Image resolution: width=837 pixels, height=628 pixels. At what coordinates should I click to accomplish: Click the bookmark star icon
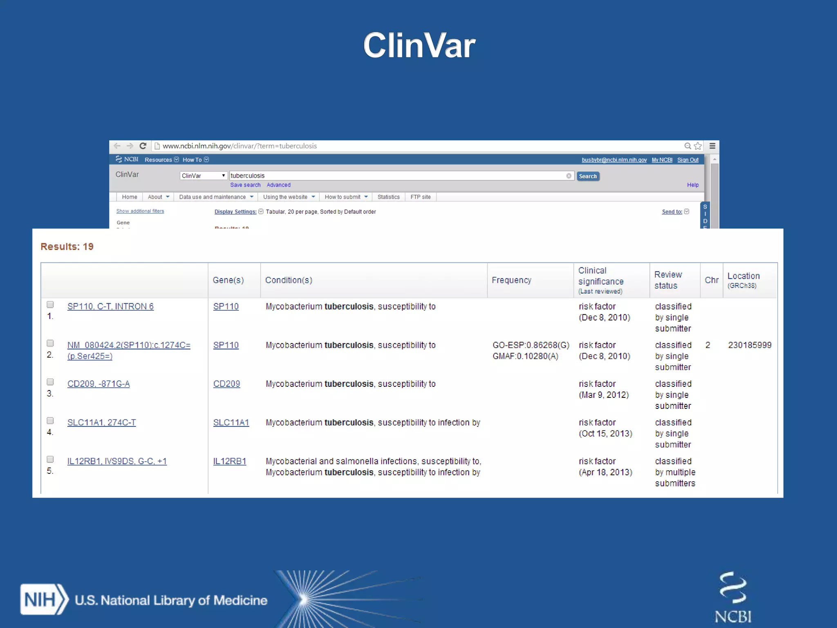[x=698, y=146]
